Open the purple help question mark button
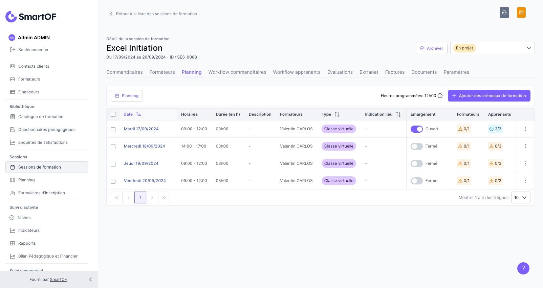543x288 pixels. click(x=523, y=268)
